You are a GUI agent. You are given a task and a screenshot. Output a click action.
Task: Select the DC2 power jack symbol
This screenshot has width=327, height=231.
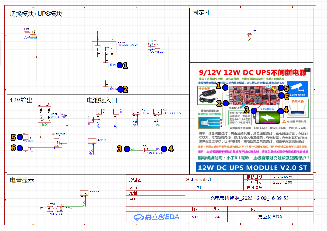pos(154,47)
